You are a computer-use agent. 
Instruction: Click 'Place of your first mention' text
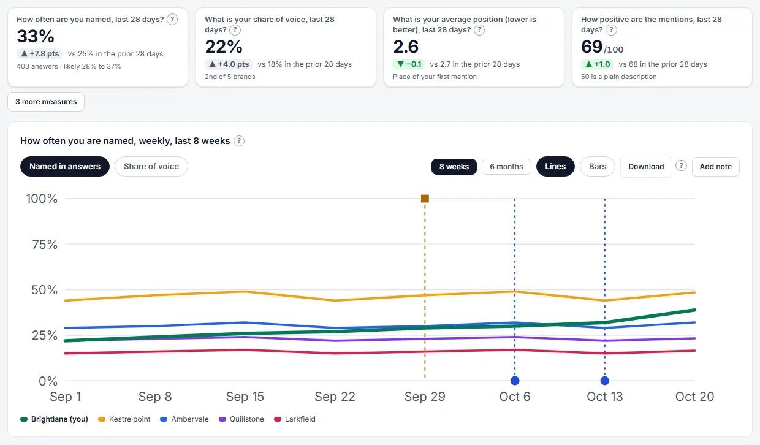pyautogui.click(x=435, y=77)
